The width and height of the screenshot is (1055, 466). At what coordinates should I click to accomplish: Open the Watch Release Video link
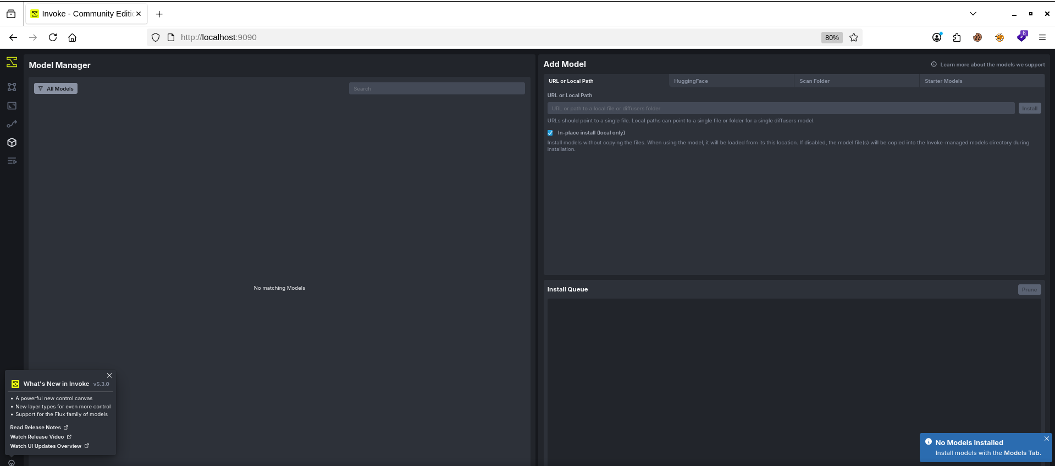[41, 437]
